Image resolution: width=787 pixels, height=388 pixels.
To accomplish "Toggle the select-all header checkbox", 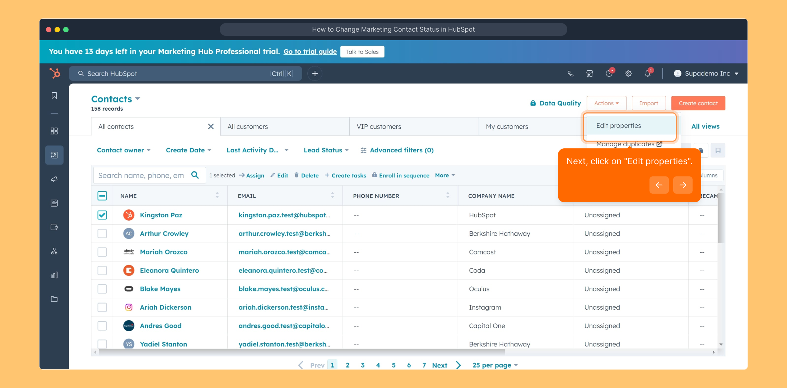I will coord(102,196).
